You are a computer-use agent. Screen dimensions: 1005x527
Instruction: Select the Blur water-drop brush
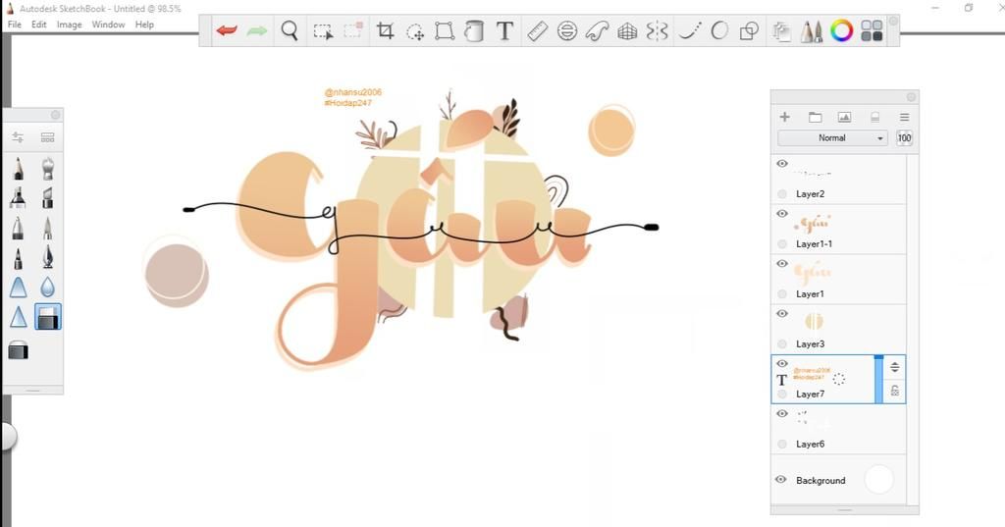pyautogui.click(x=47, y=288)
